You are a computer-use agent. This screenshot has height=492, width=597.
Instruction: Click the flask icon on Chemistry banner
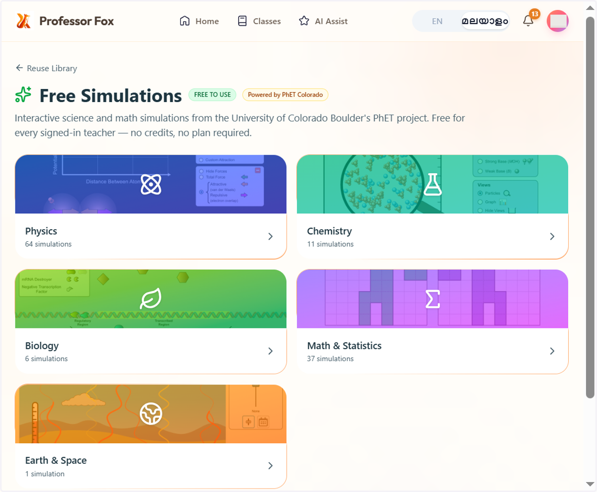(432, 184)
